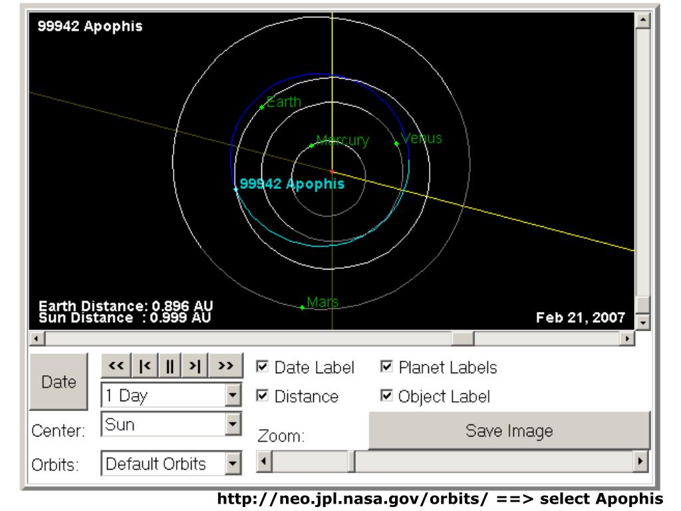Click the vertical scrollbar up arrow
The image size is (681, 511).
point(642,20)
